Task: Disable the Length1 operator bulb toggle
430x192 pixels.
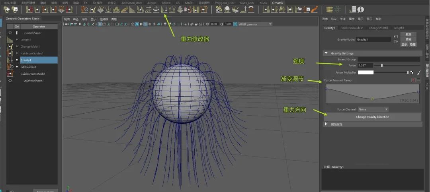Action: coord(17,40)
